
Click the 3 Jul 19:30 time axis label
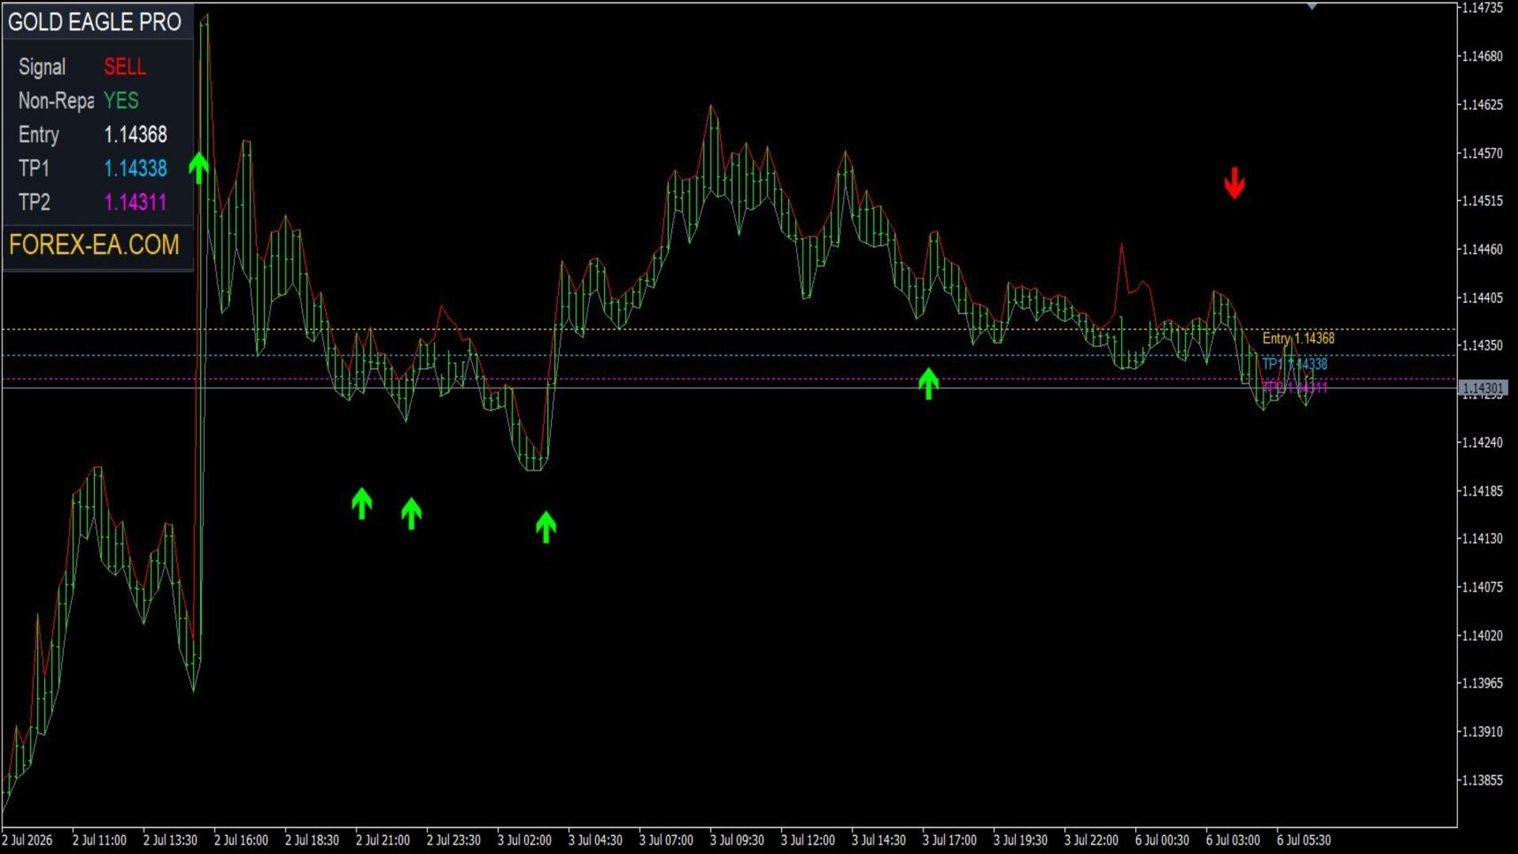(1020, 840)
